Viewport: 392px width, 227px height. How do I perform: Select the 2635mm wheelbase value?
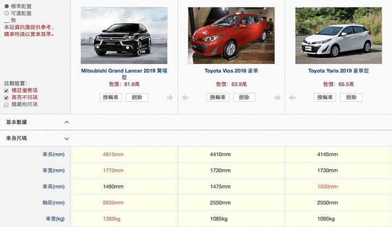pos(113,203)
